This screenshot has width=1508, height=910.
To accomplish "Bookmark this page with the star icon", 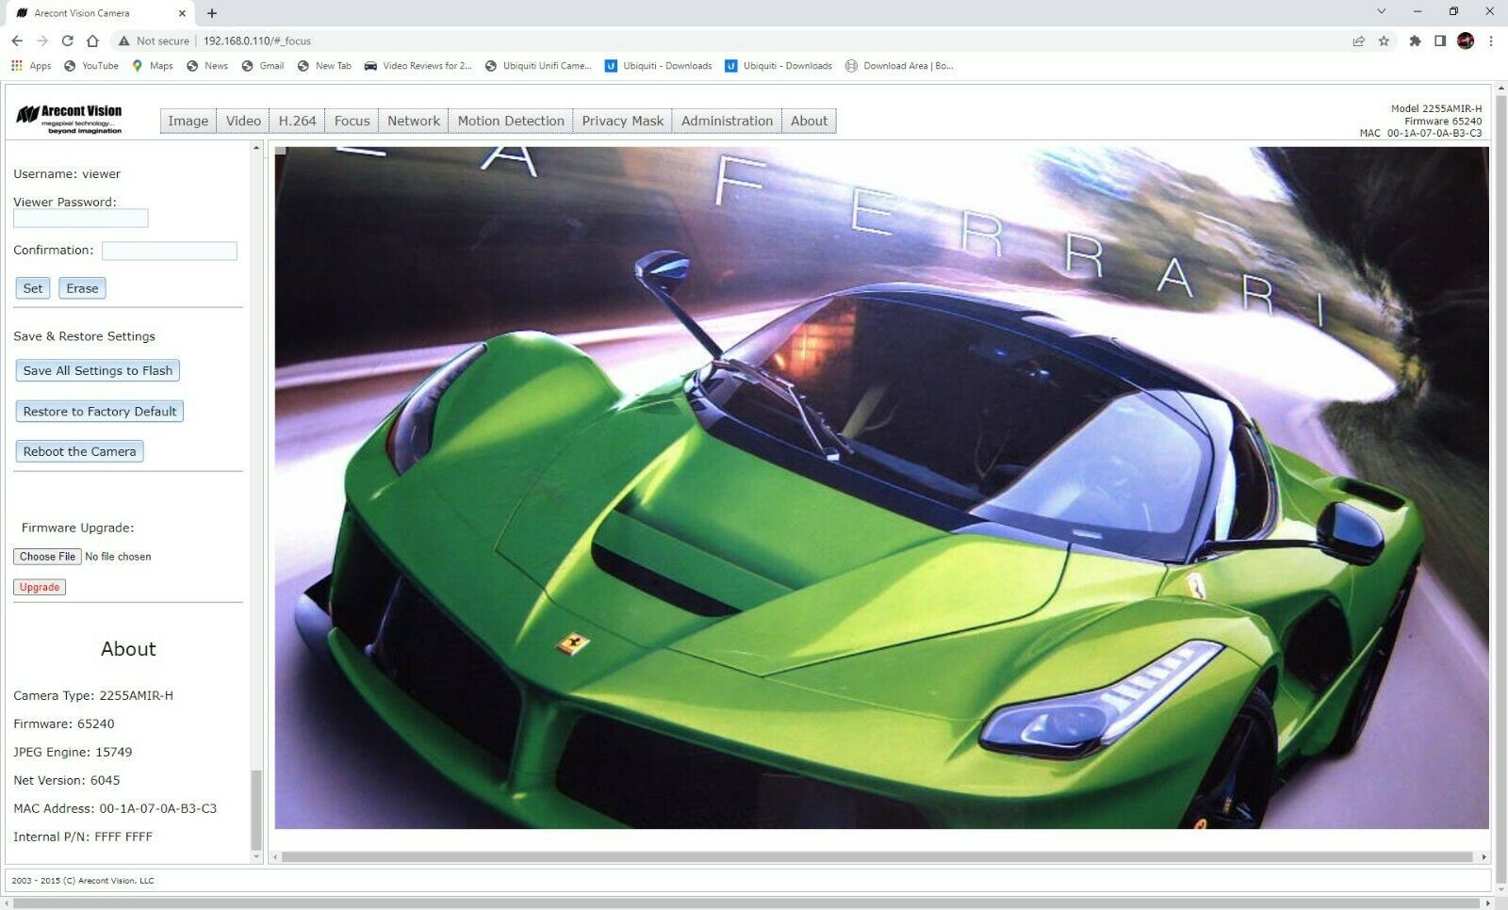I will (x=1384, y=41).
